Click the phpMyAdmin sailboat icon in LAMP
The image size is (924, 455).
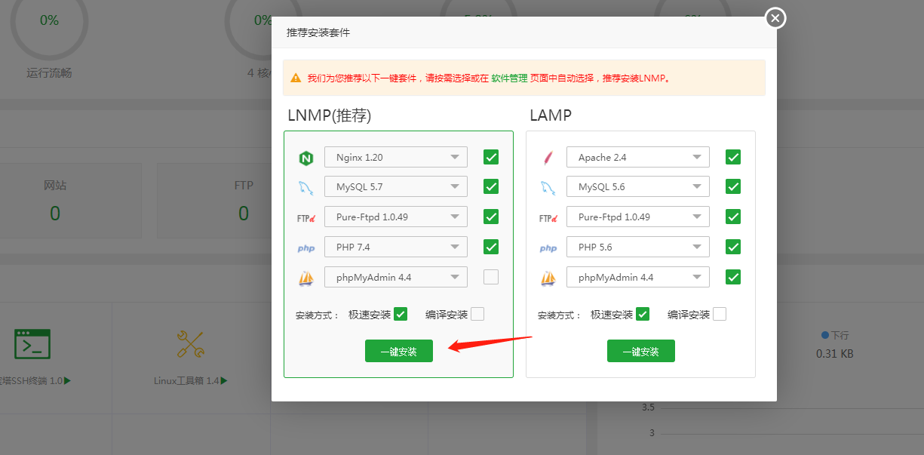click(x=548, y=278)
